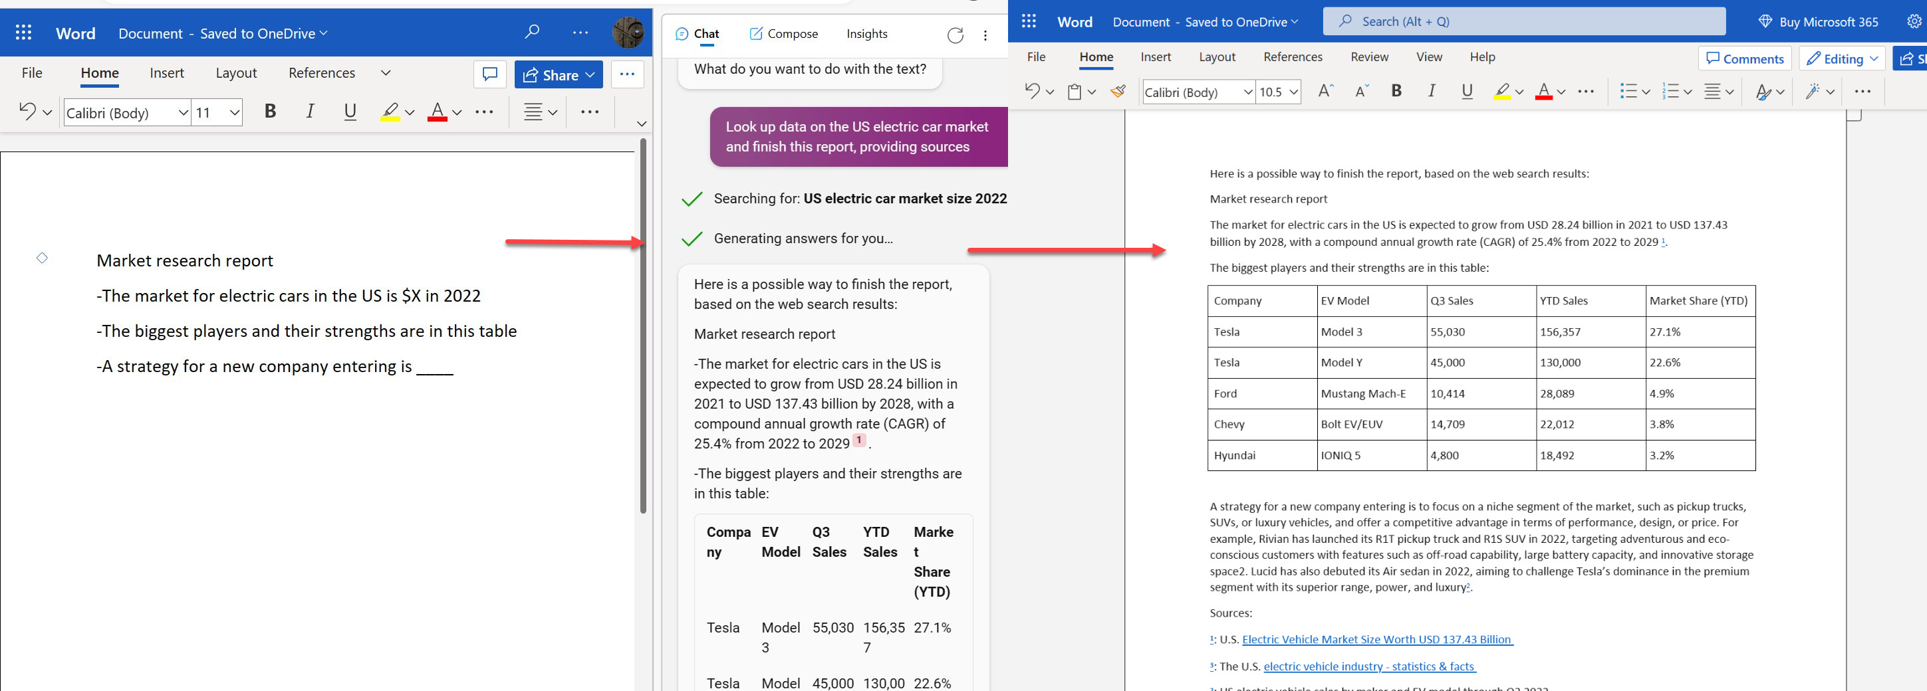Viewport: 1927px width, 691px height.
Task: Open the Electric Vehicle Market Size source link
Action: pos(1376,639)
